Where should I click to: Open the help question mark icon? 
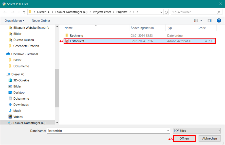(219, 21)
